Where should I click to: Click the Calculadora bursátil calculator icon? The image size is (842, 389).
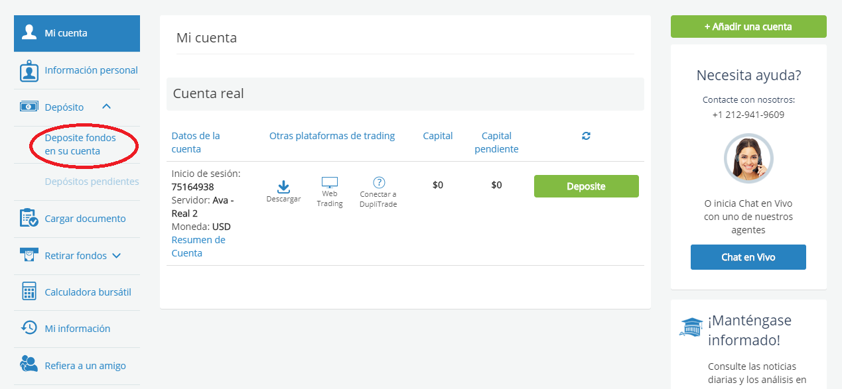click(x=29, y=292)
